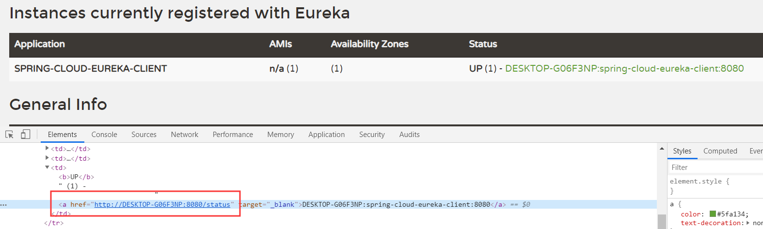Collapse the open td element

point(47,168)
